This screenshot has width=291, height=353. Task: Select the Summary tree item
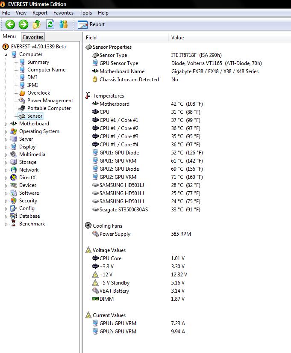[x=38, y=62]
